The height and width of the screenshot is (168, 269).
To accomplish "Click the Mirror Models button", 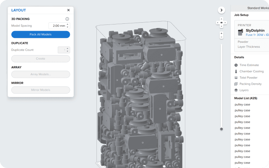I will pos(41,90).
